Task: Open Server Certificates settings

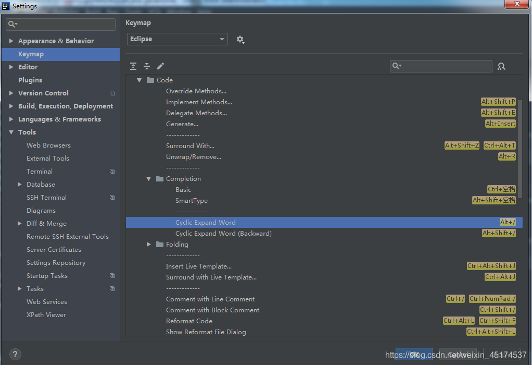Action: pos(54,250)
